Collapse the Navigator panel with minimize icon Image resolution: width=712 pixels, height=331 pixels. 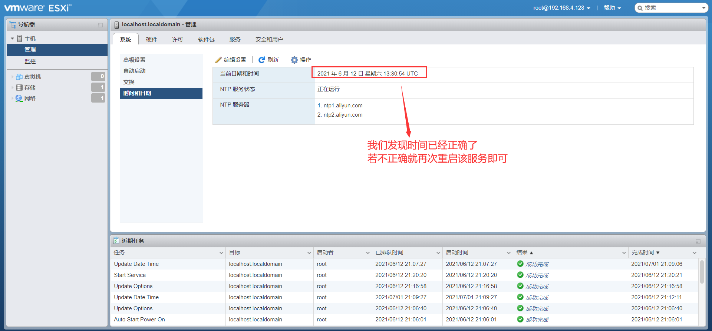pos(100,25)
